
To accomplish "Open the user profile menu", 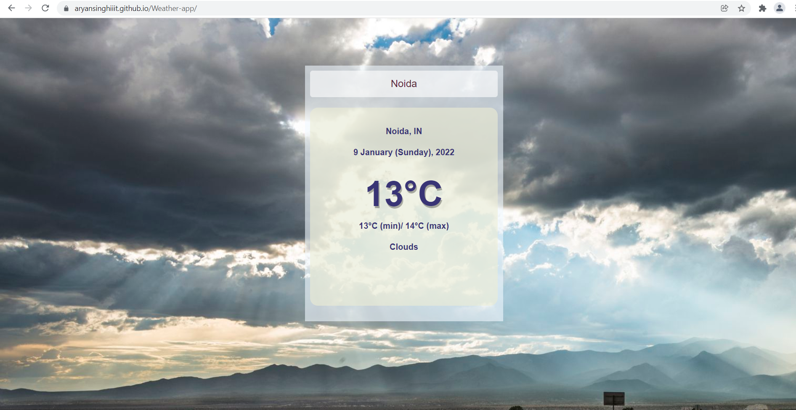I will coord(780,8).
